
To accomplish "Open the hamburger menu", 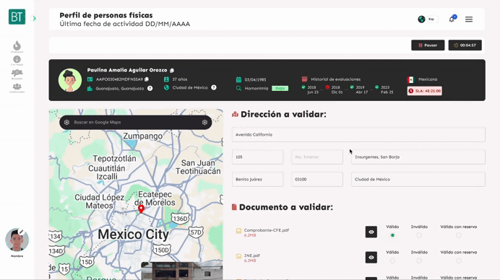I will [469, 19].
